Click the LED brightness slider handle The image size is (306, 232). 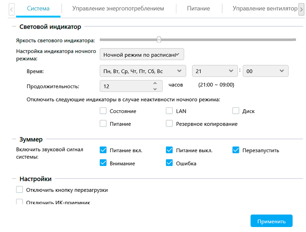click(x=159, y=39)
